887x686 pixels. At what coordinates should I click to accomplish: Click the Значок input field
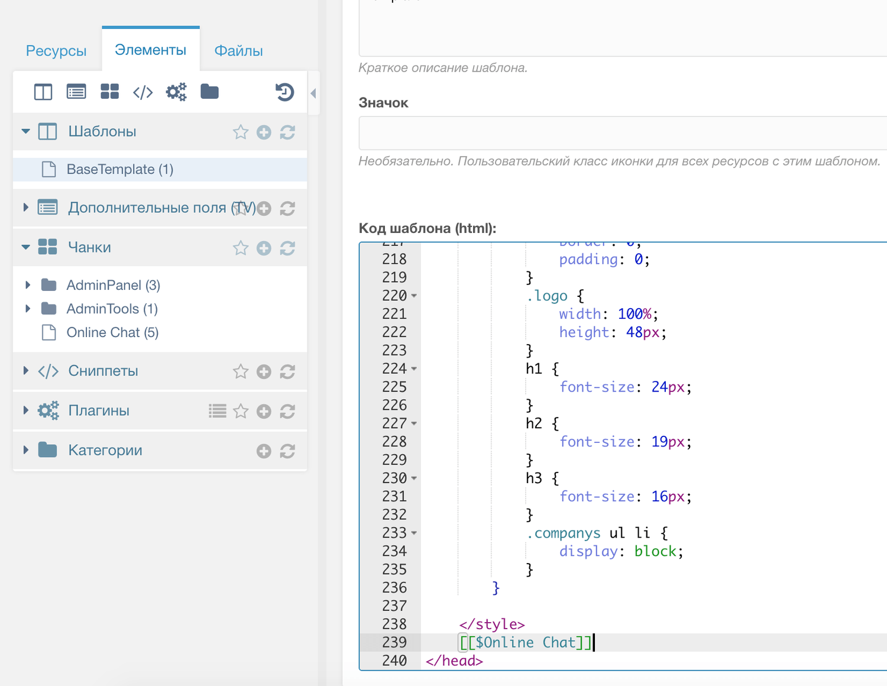622,134
